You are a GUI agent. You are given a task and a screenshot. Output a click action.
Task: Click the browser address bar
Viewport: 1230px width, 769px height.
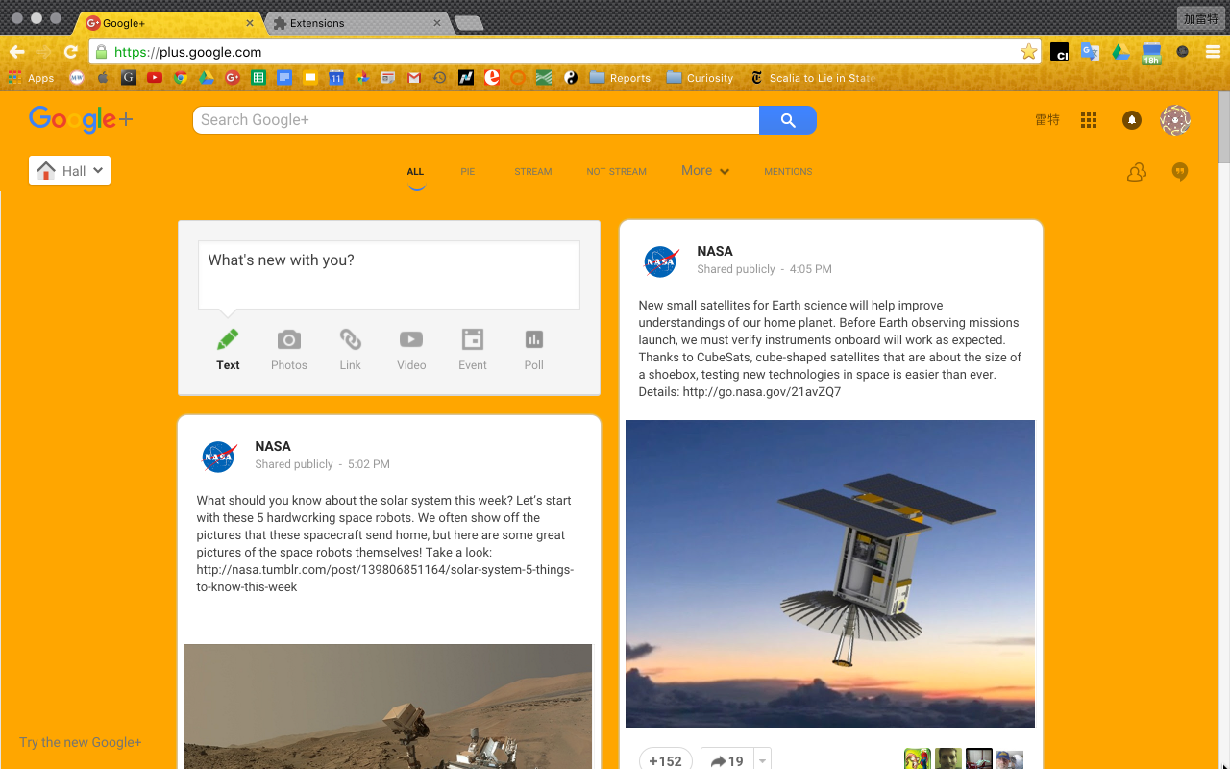566,52
